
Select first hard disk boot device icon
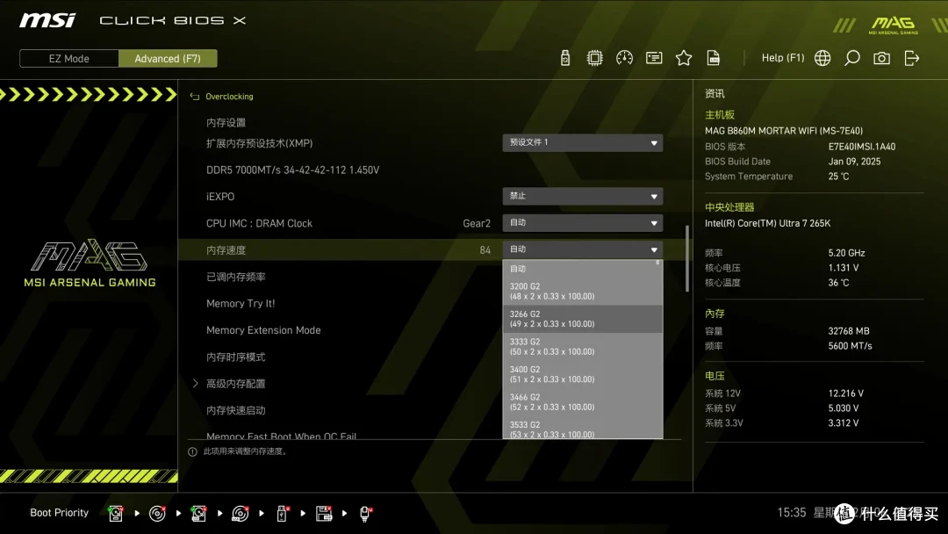pos(116,514)
